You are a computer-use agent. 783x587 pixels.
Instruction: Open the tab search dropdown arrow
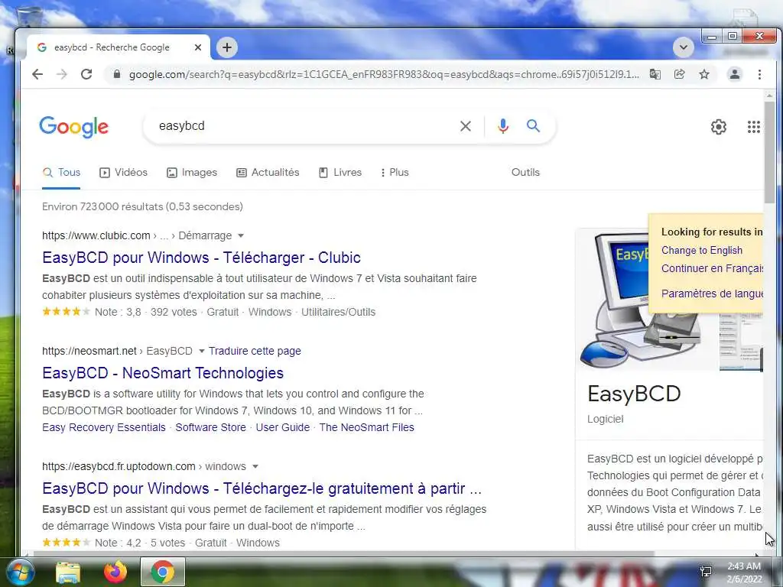point(683,47)
